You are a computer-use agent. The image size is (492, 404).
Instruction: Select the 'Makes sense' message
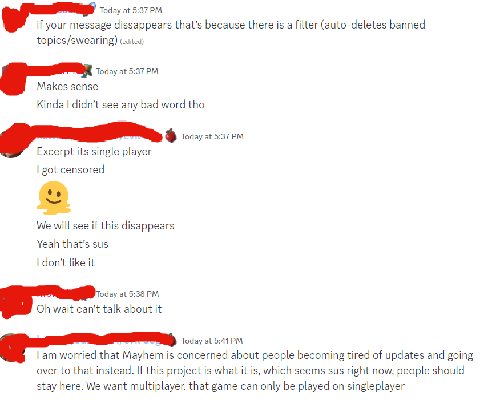[x=67, y=86]
